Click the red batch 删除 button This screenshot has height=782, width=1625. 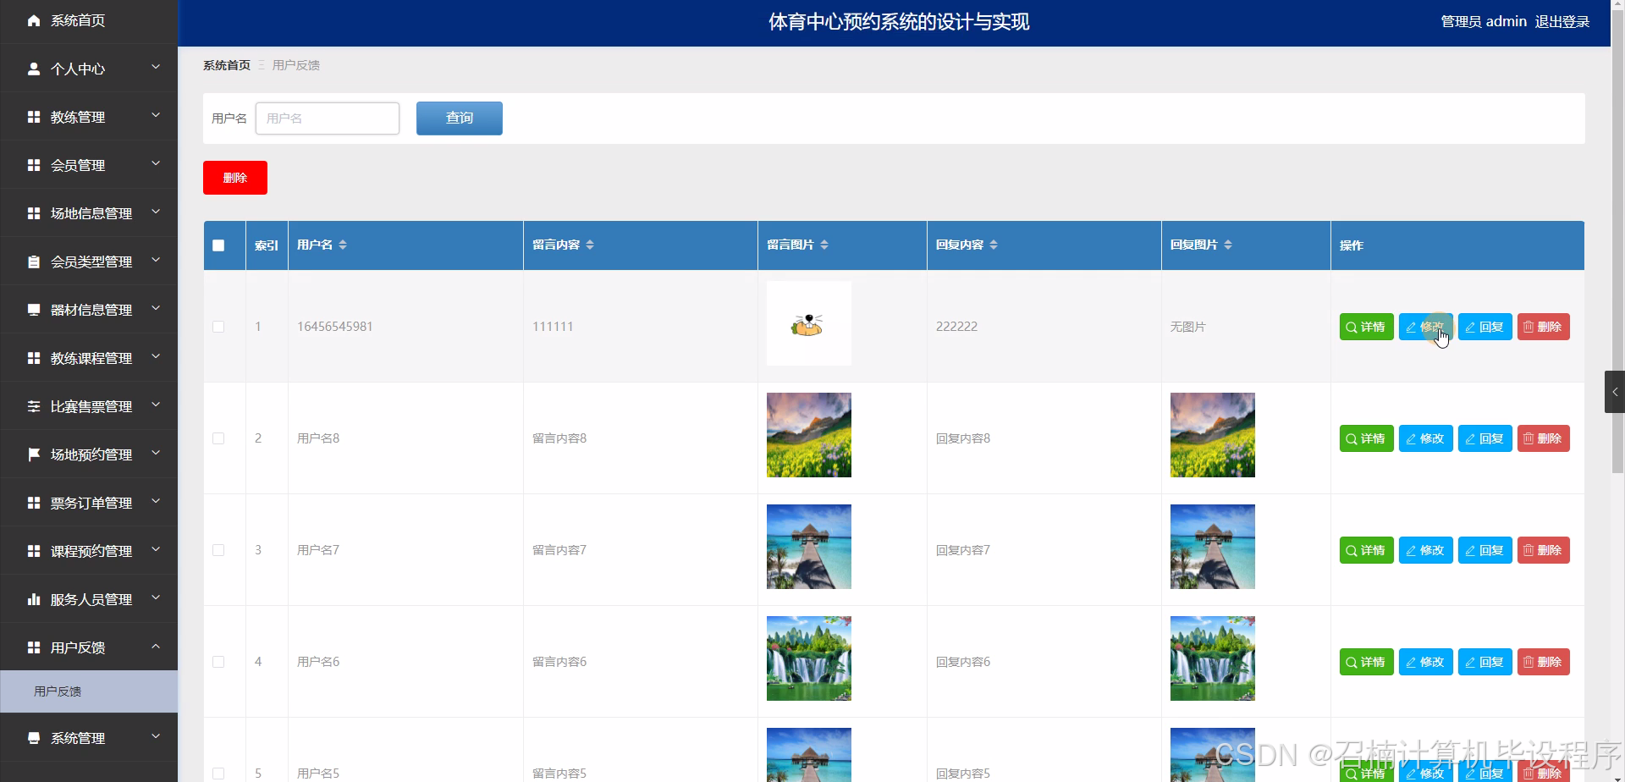[x=235, y=178]
